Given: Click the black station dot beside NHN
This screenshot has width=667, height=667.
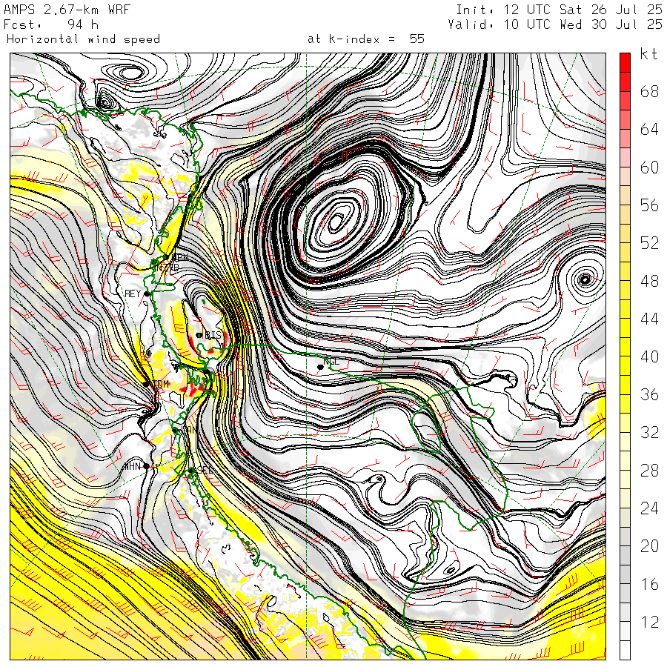Looking at the screenshot, I should tap(147, 466).
